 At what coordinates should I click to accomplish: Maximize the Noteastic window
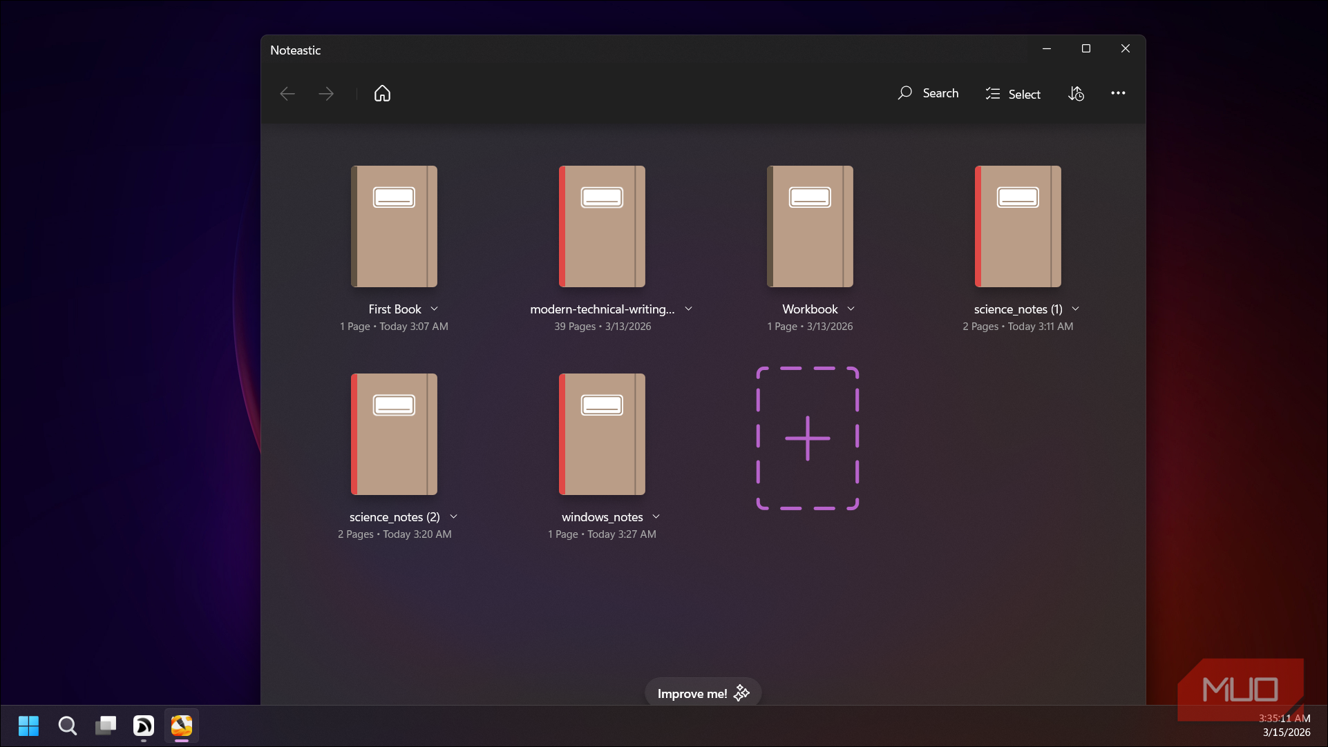click(1086, 48)
